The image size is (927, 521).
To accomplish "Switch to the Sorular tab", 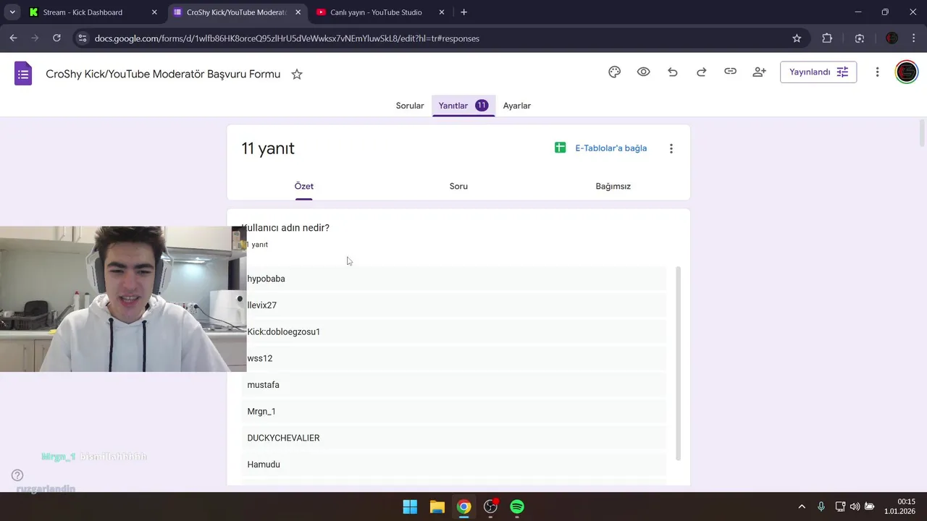I will (410, 106).
